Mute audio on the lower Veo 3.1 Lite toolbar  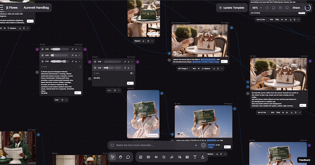[287, 113]
